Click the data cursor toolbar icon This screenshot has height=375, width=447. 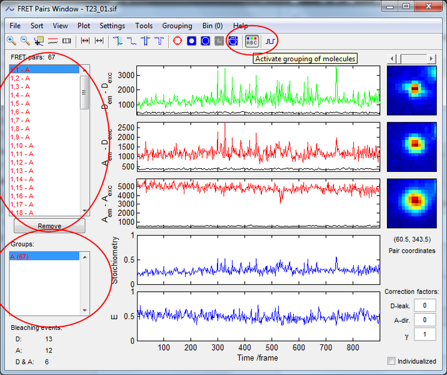tap(39, 41)
